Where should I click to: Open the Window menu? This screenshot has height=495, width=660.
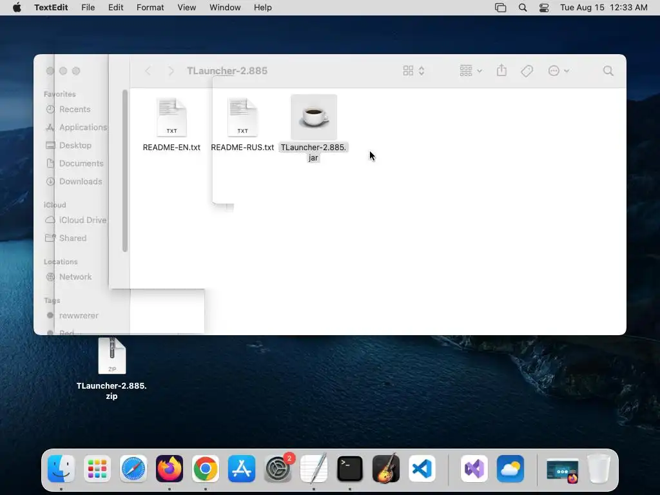tap(225, 8)
